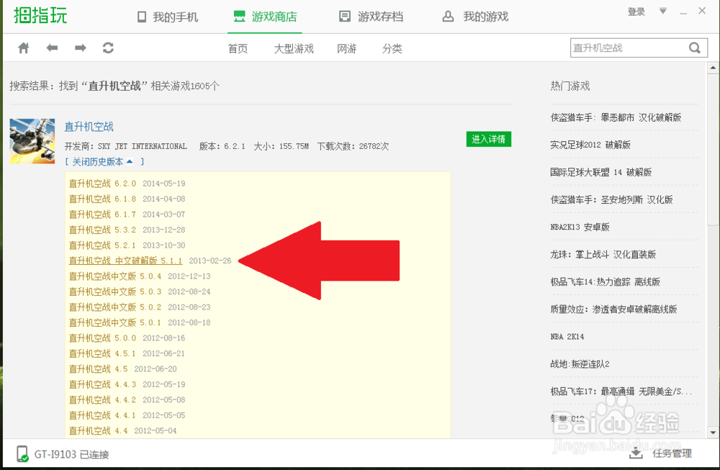Go forward using the right arrow icon

point(80,48)
